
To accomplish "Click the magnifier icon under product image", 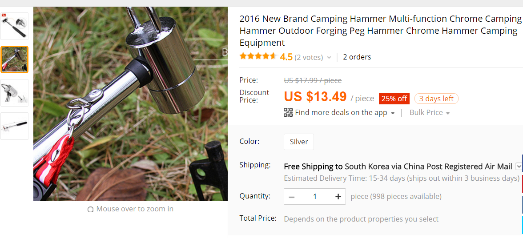I will tap(91, 209).
